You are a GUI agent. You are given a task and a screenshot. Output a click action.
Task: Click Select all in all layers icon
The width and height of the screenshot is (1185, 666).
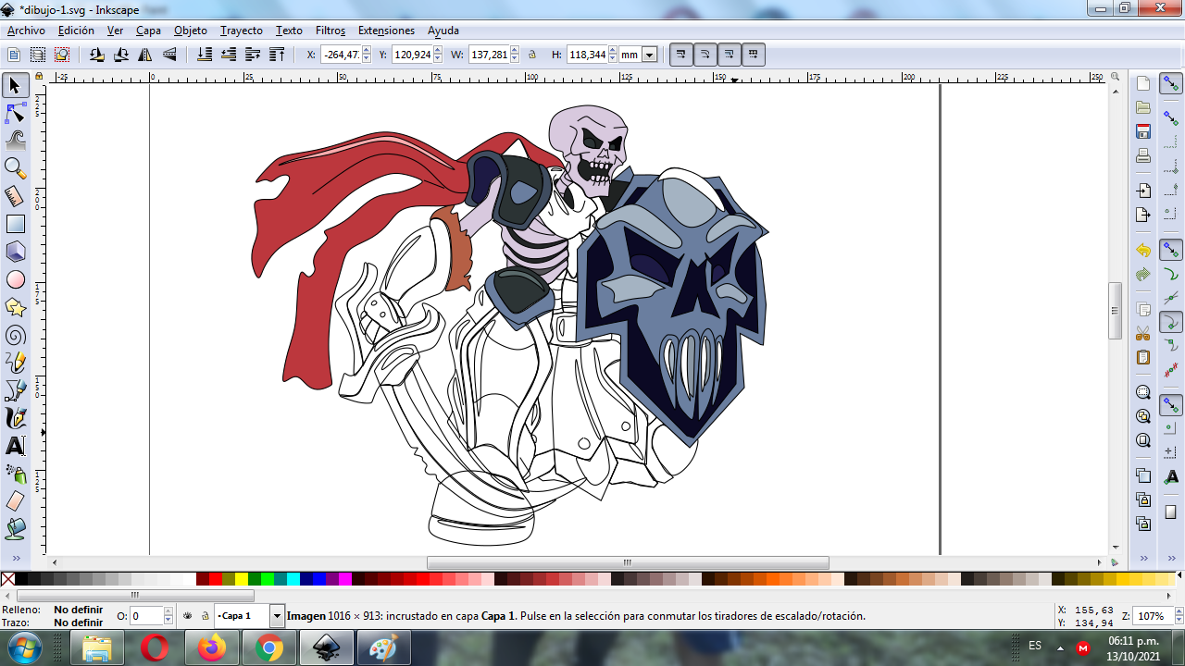tap(38, 55)
